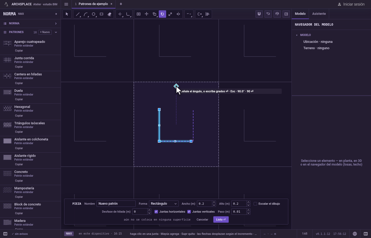Select the line drawing tool
Image resolution: width=371 pixels, height=238 pixels.
(78, 14)
